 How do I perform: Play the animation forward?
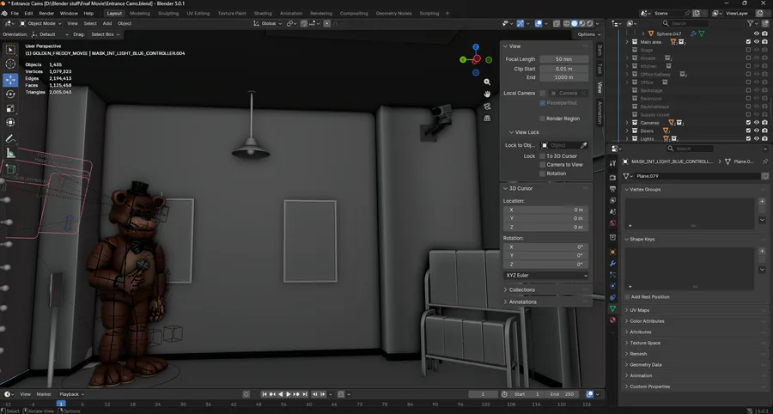tap(289, 394)
